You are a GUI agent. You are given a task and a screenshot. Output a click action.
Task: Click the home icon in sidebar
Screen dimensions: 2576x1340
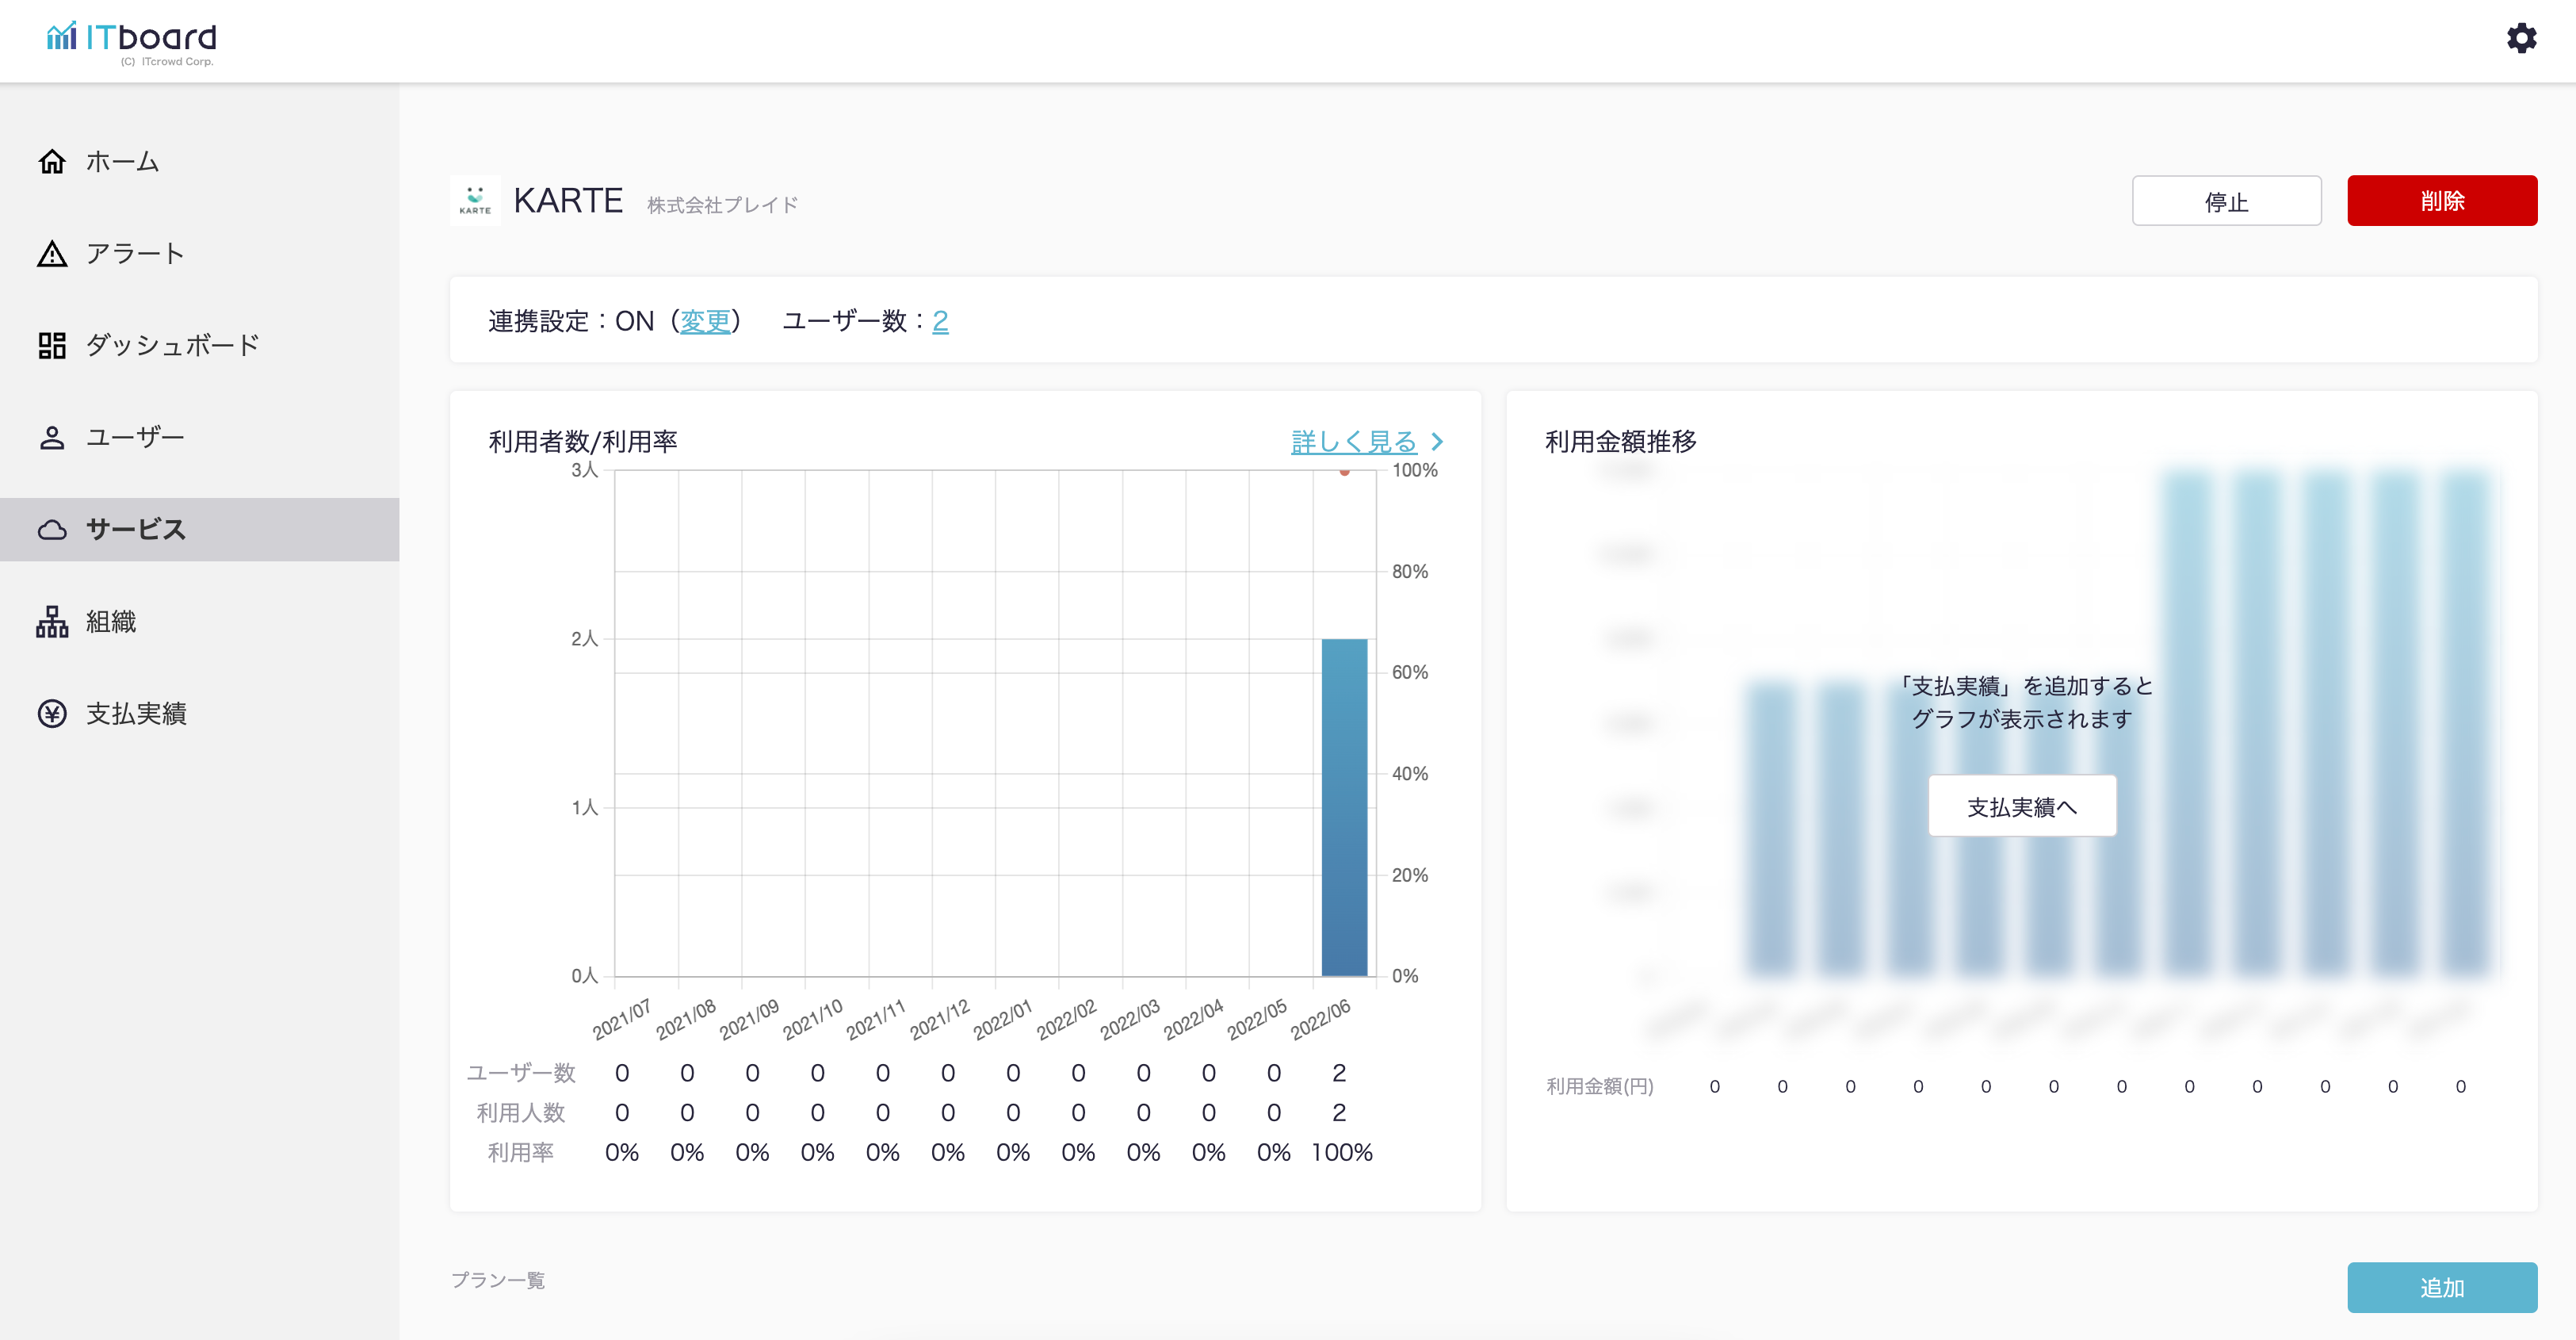pyautogui.click(x=52, y=161)
